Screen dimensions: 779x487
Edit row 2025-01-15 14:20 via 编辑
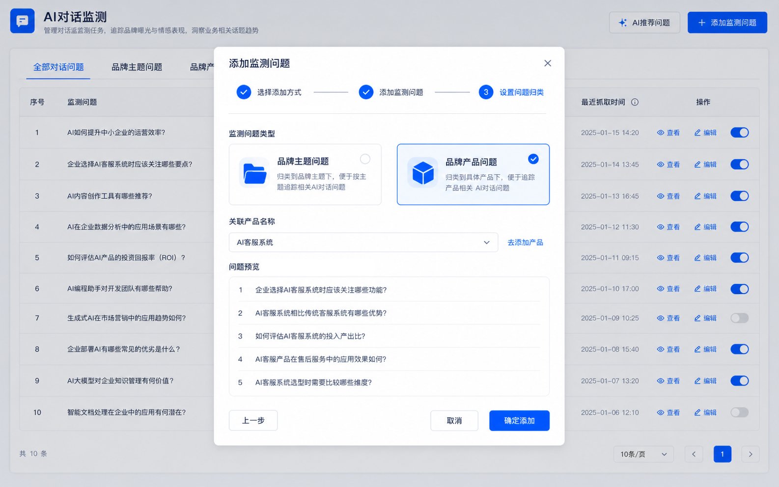705,133
